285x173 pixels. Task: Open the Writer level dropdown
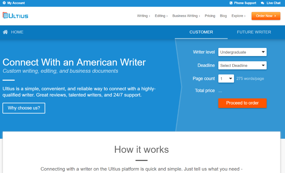pos(242,52)
